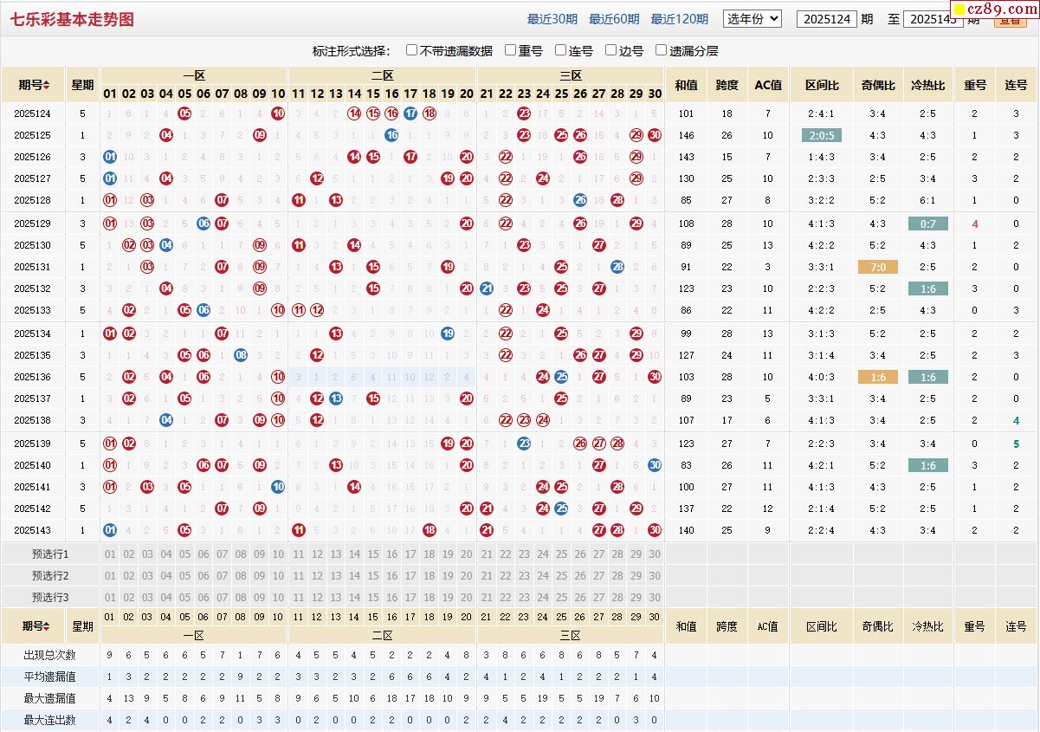Toggle the 重号 checkbox
Image resolution: width=1040 pixels, height=732 pixels.
click(x=511, y=50)
